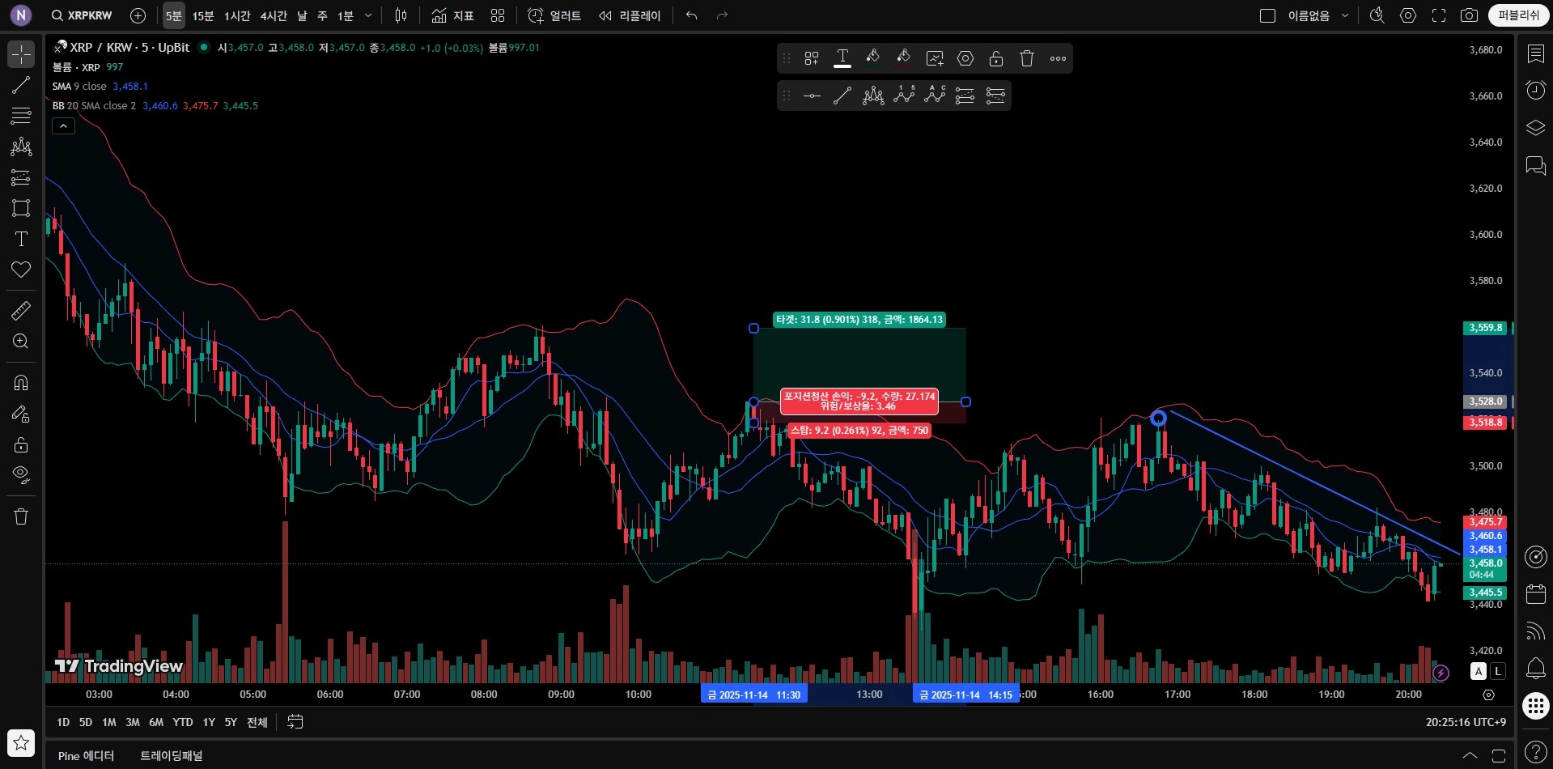The height and width of the screenshot is (769, 1553).
Task: Select the Elliott impulse wave 12345 tool
Action: (x=904, y=96)
